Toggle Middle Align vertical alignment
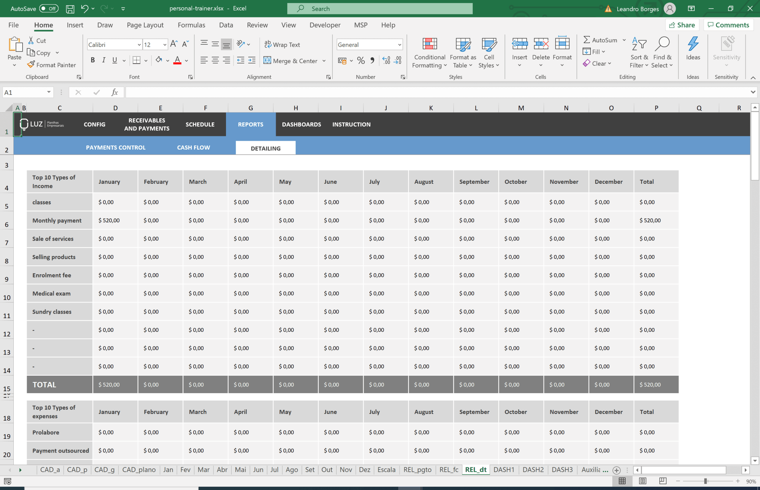Screen dimensions: 760x490 point(215,44)
